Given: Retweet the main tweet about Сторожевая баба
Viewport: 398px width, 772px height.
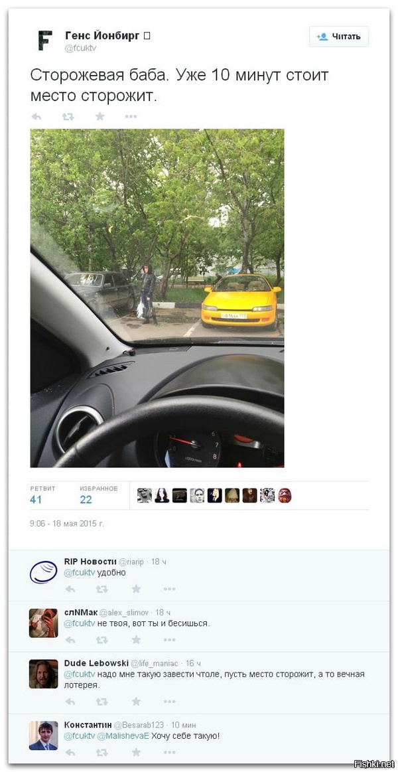Looking at the screenshot, I should (x=68, y=117).
